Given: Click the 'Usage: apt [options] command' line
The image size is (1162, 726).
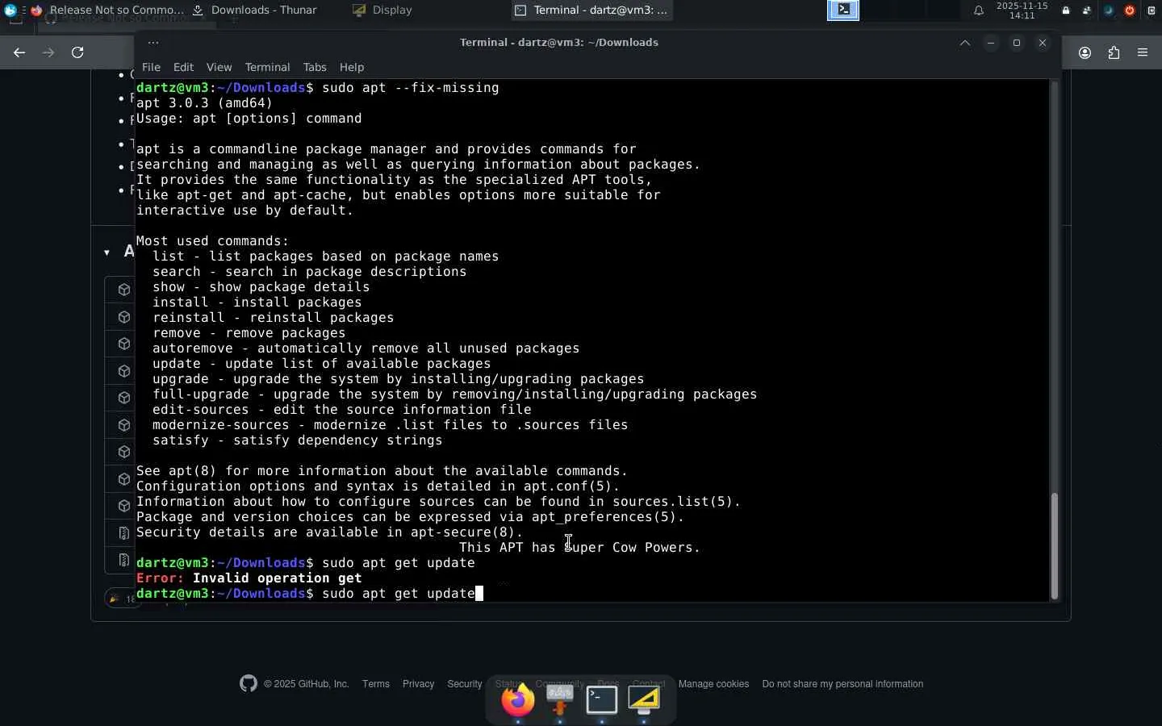Looking at the screenshot, I should [249, 119].
